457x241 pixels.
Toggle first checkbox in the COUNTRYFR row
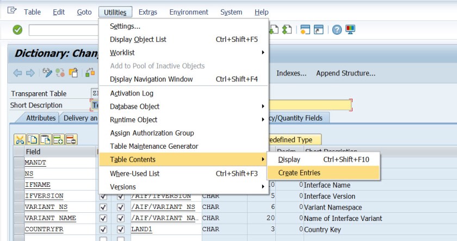click(x=103, y=230)
